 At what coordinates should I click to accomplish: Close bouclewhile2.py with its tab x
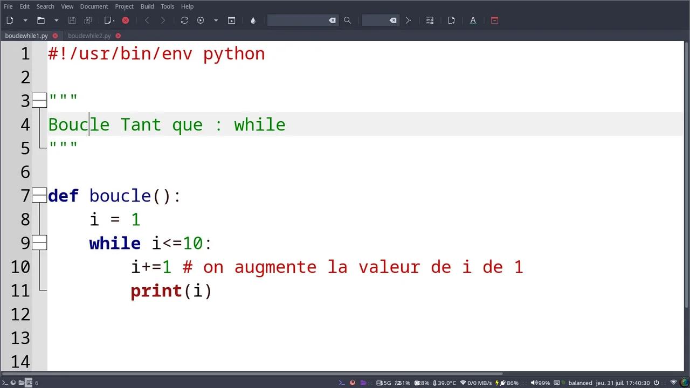click(118, 36)
